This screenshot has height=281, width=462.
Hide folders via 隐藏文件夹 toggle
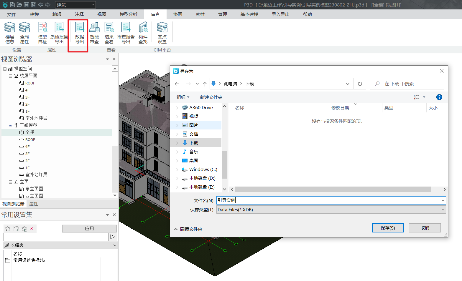[188, 229]
